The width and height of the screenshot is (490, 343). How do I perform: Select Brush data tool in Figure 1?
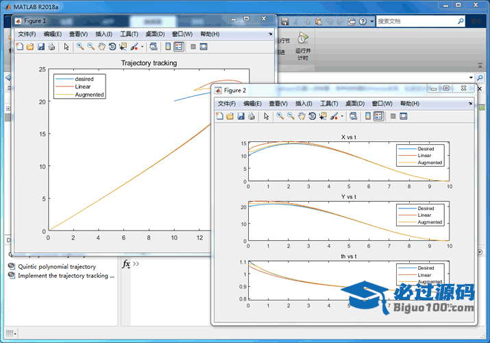click(134, 47)
